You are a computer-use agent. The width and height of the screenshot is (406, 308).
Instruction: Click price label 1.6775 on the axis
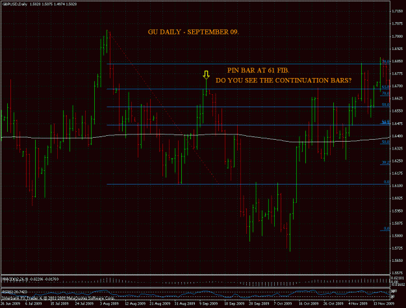[x=397, y=73]
